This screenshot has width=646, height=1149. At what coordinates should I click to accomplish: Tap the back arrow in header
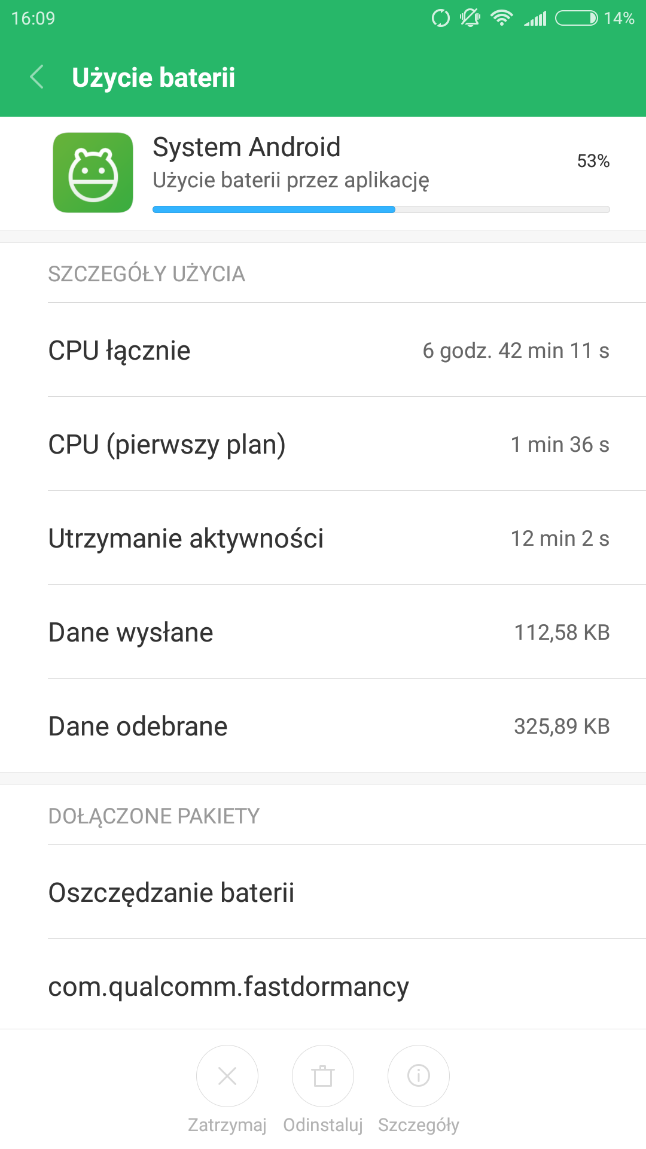37,77
